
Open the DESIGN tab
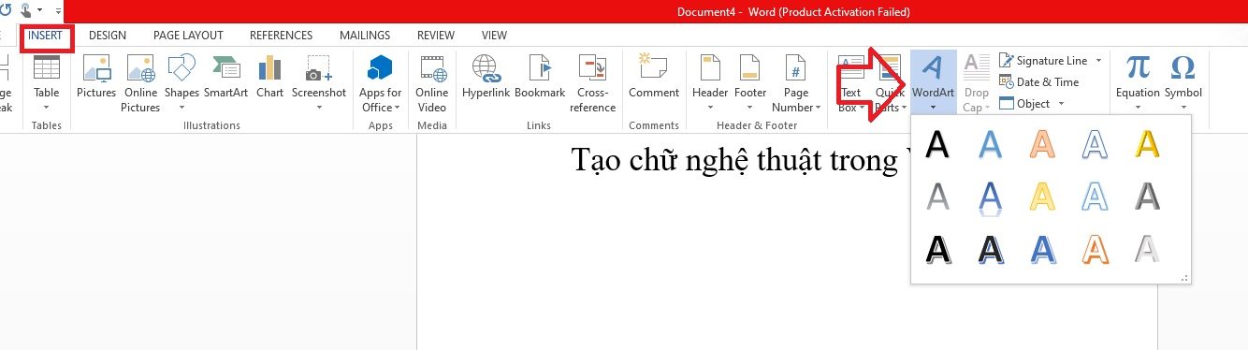(x=107, y=36)
